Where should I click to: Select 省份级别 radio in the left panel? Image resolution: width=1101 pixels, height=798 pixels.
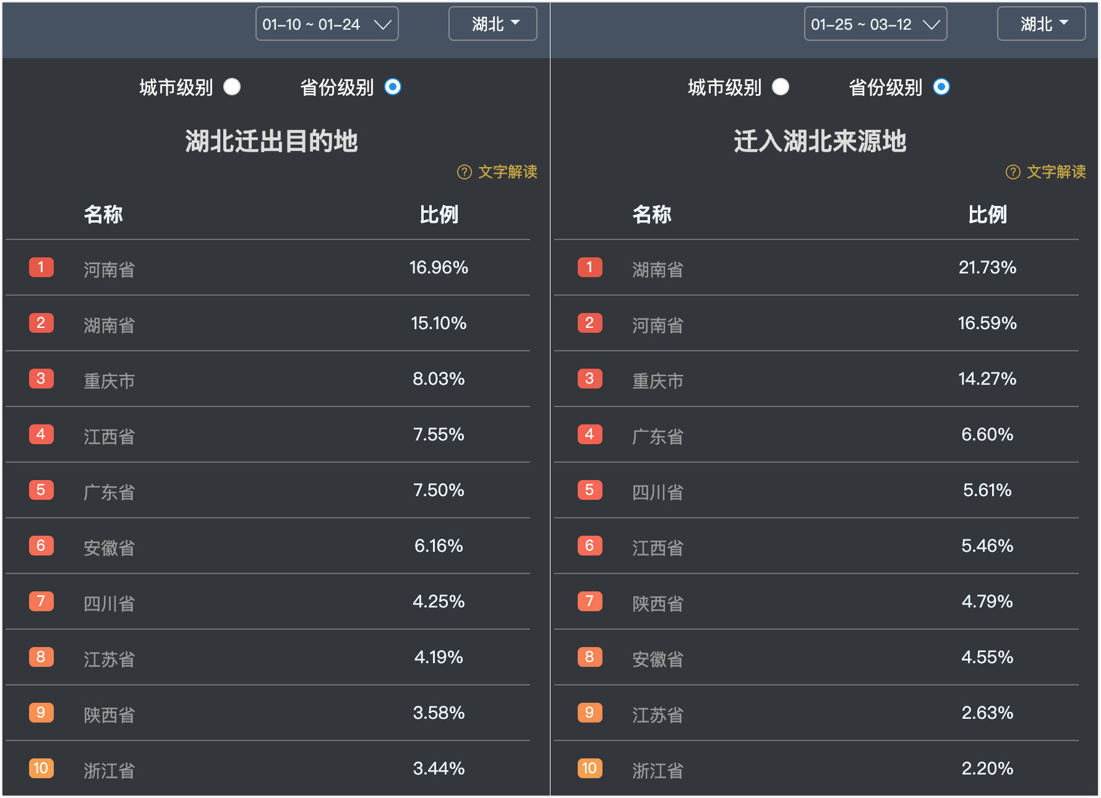[393, 87]
